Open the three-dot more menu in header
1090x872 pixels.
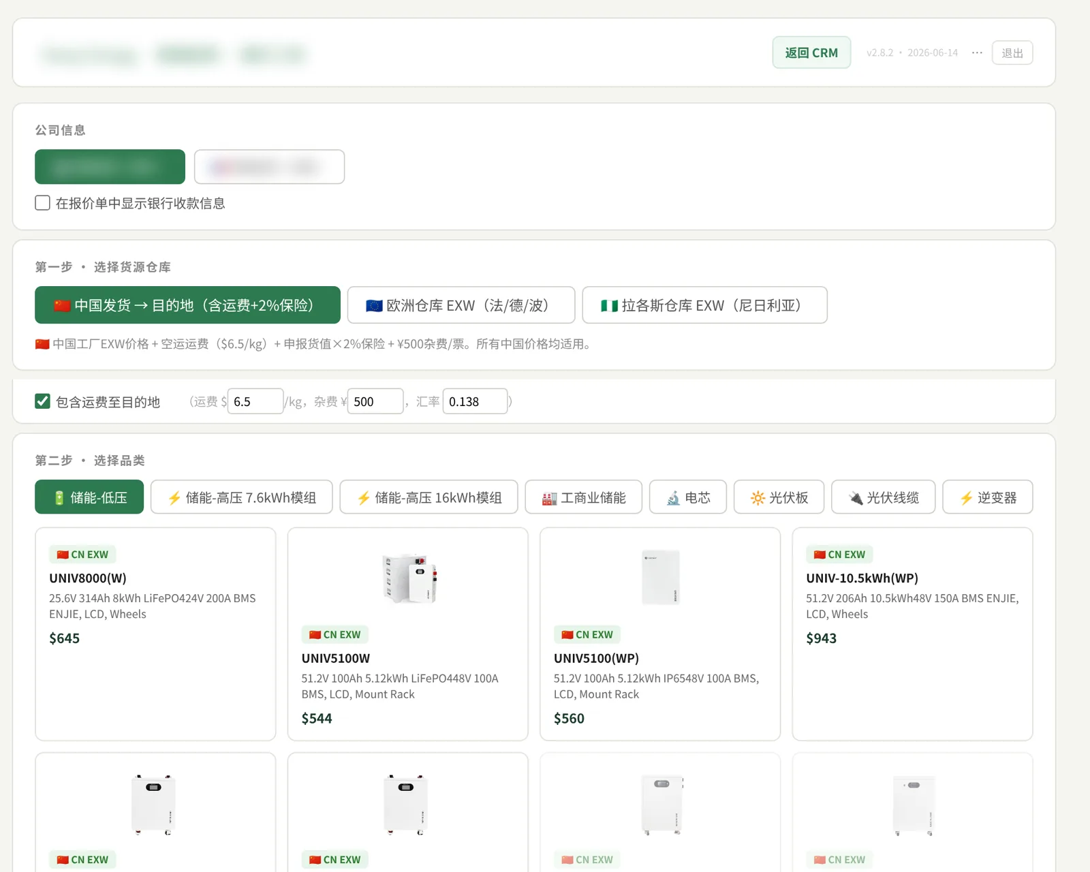[977, 52]
